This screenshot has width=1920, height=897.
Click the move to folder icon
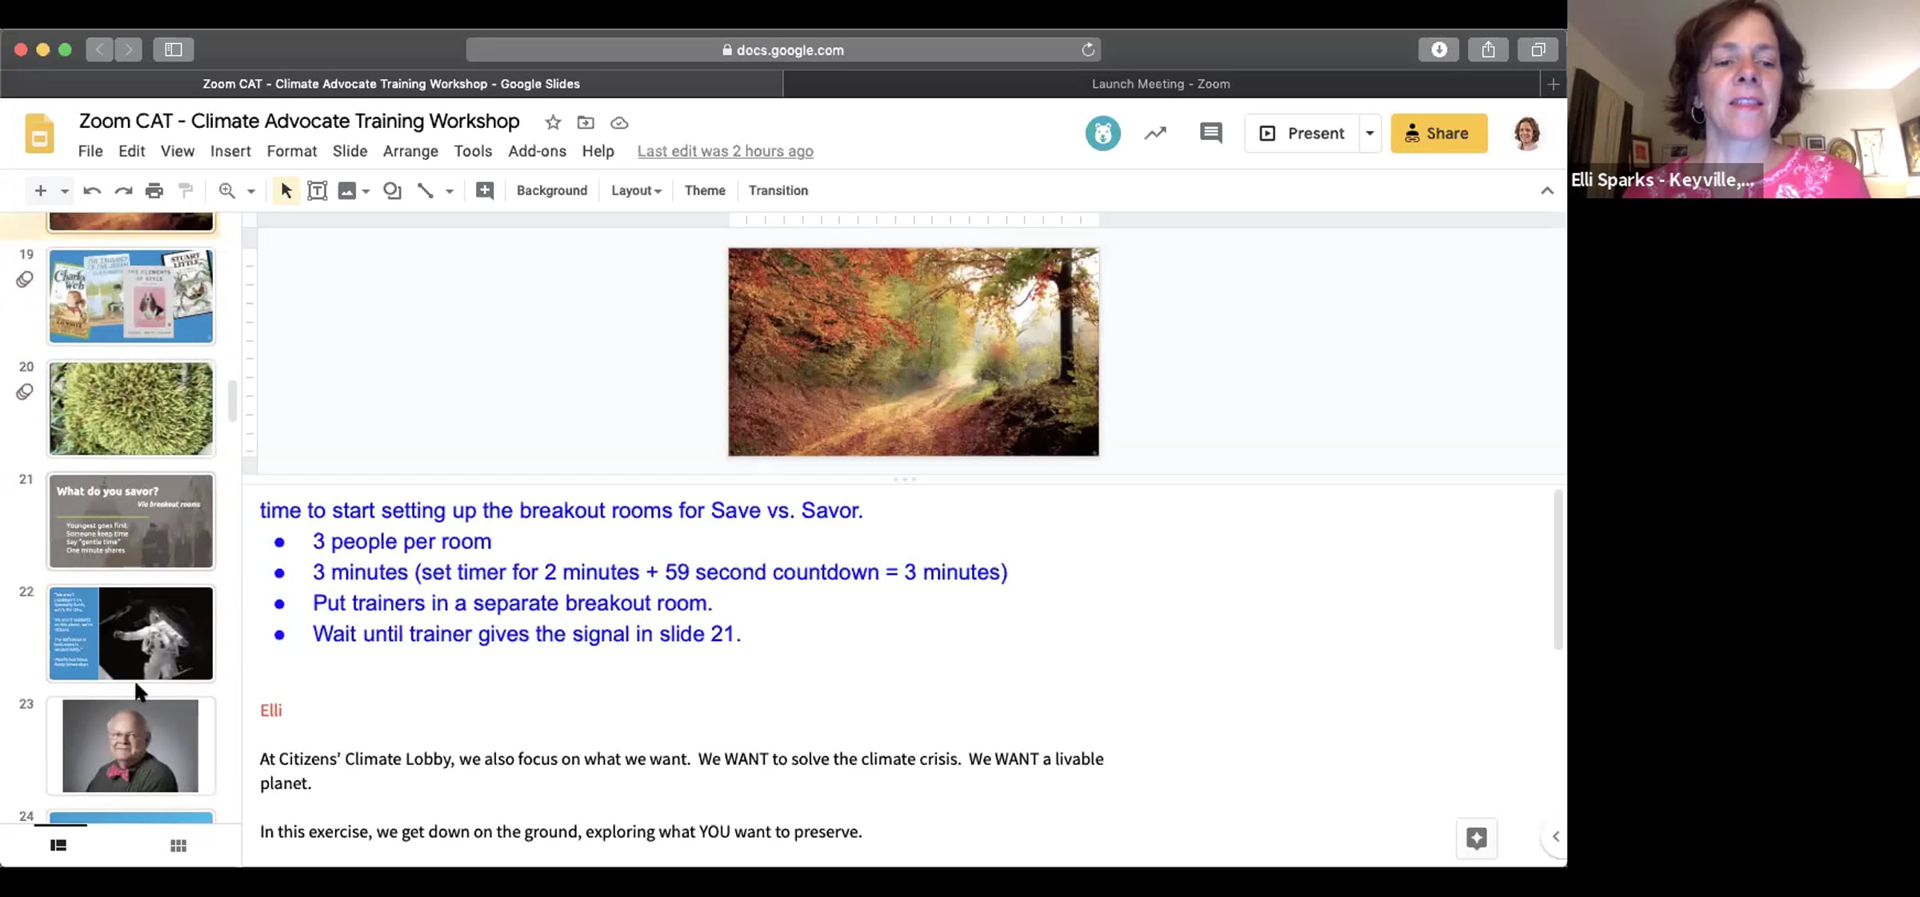pyautogui.click(x=586, y=122)
